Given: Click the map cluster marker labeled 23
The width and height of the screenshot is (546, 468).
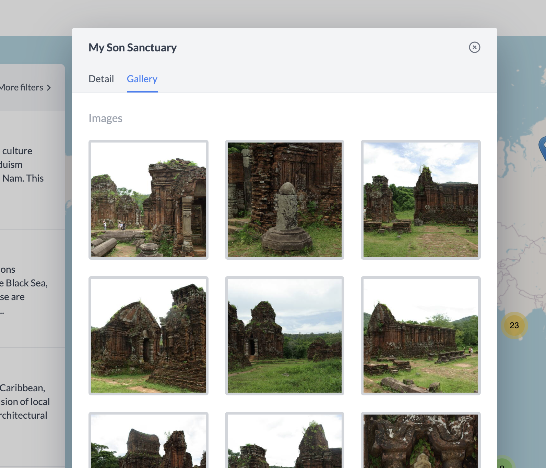Looking at the screenshot, I should click(x=514, y=325).
